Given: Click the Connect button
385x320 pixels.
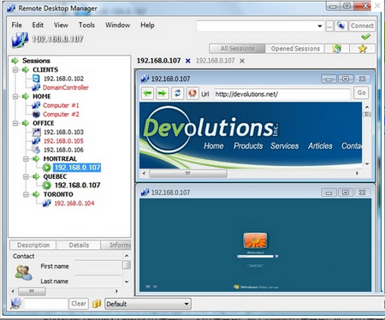Looking at the screenshot, I should pos(362,26).
